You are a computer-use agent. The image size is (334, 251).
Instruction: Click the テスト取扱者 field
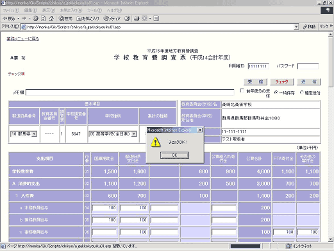(x=271, y=139)
